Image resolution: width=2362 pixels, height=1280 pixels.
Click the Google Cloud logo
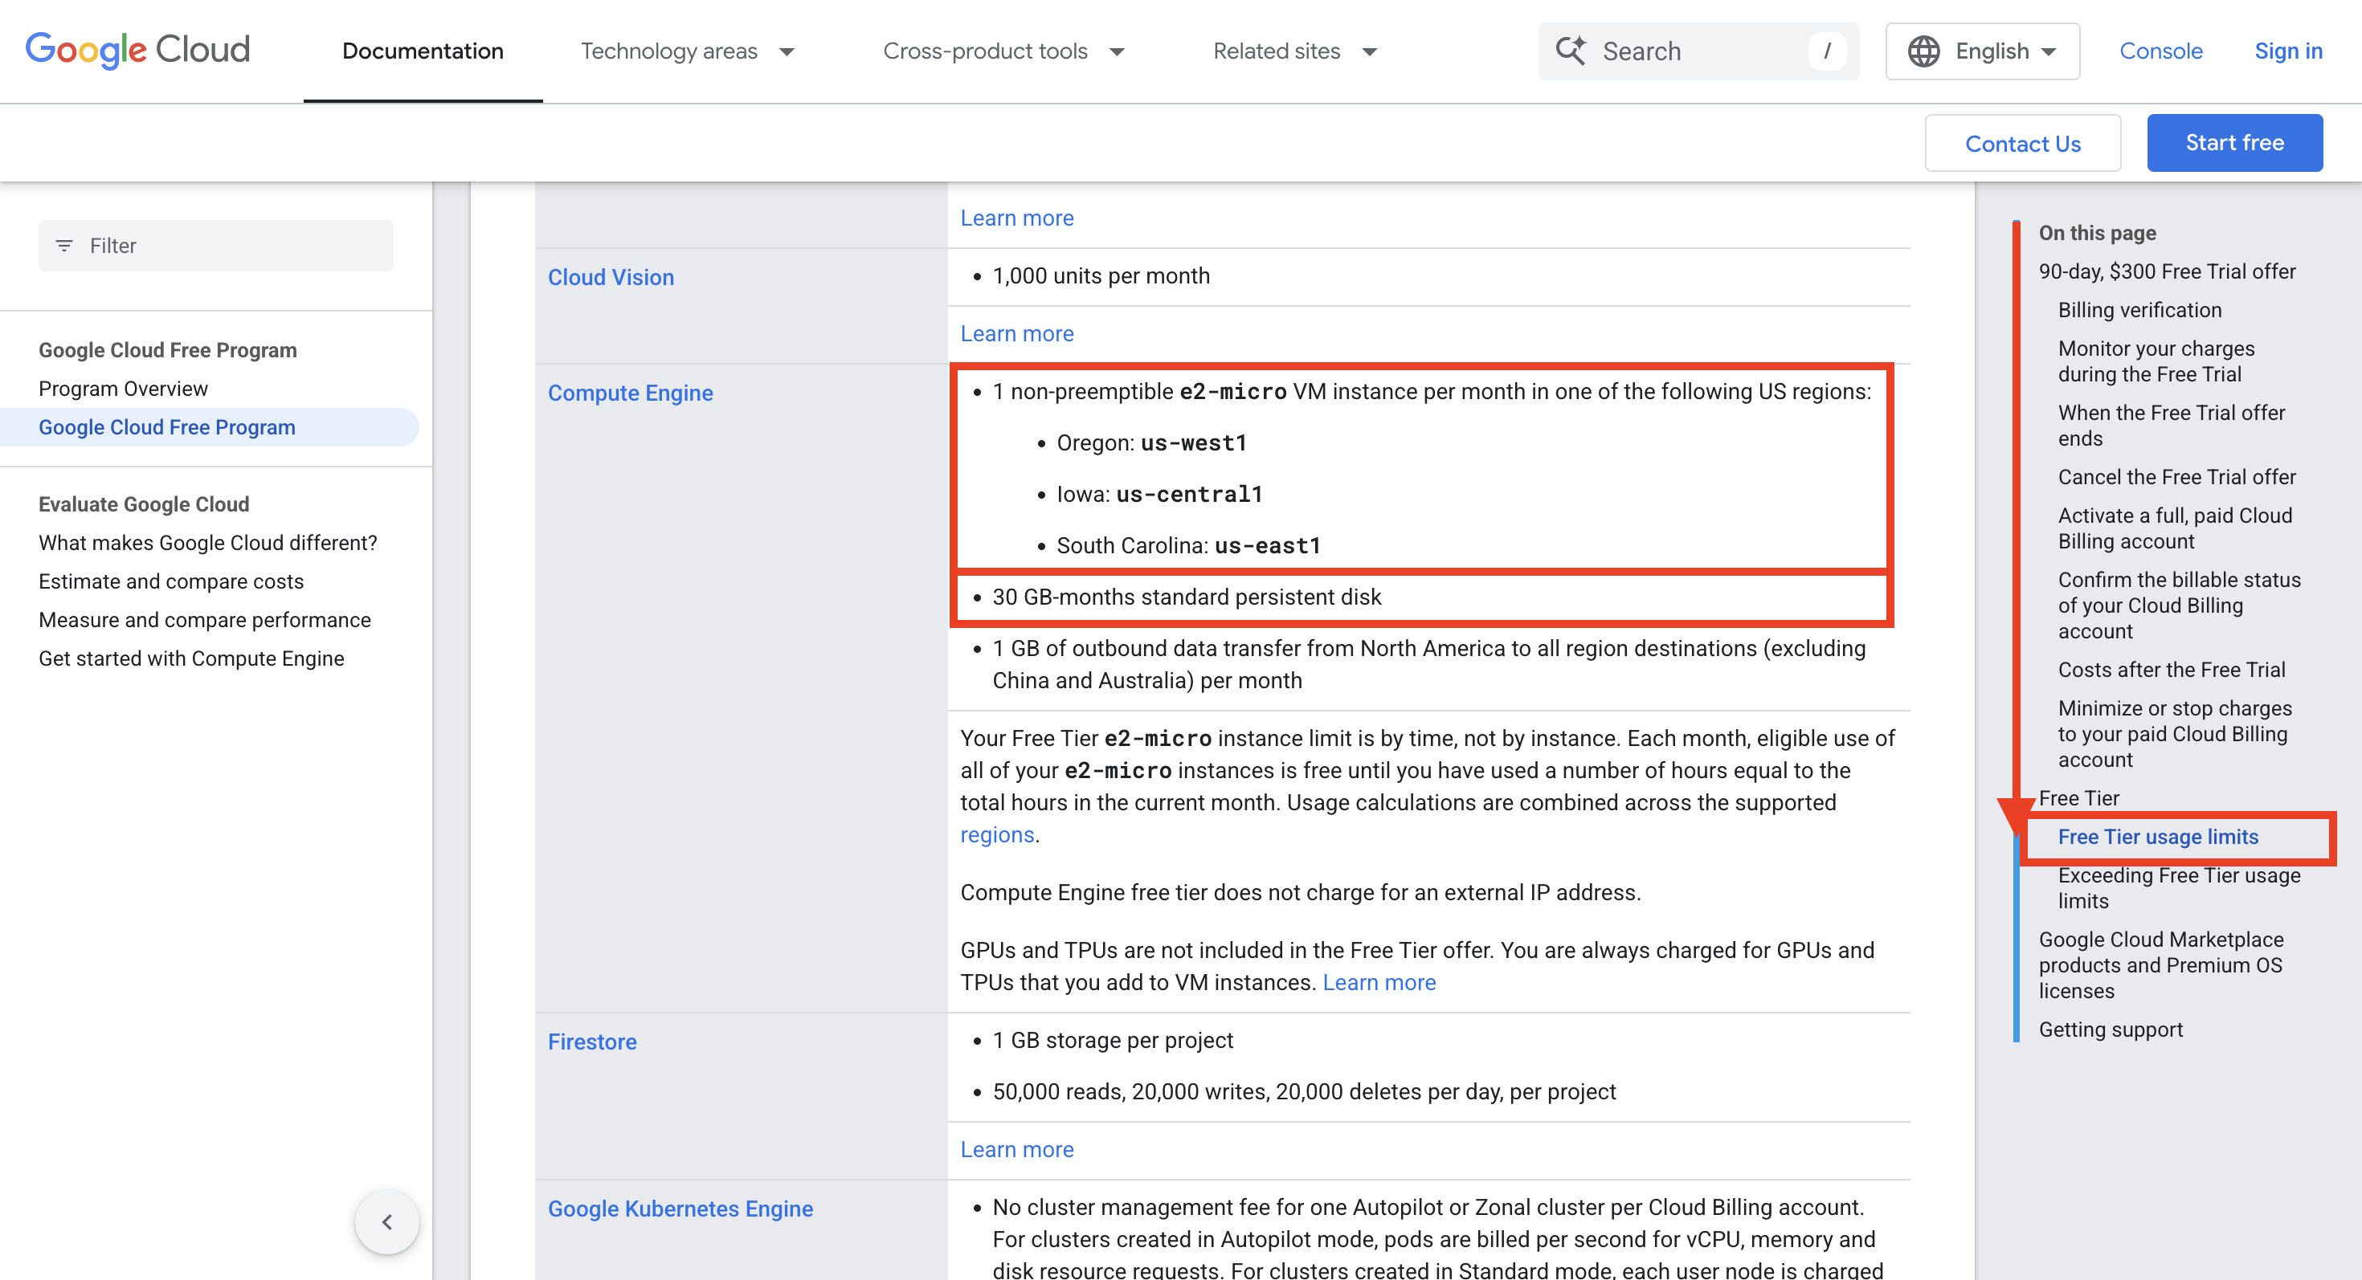[x=137, y=51]
